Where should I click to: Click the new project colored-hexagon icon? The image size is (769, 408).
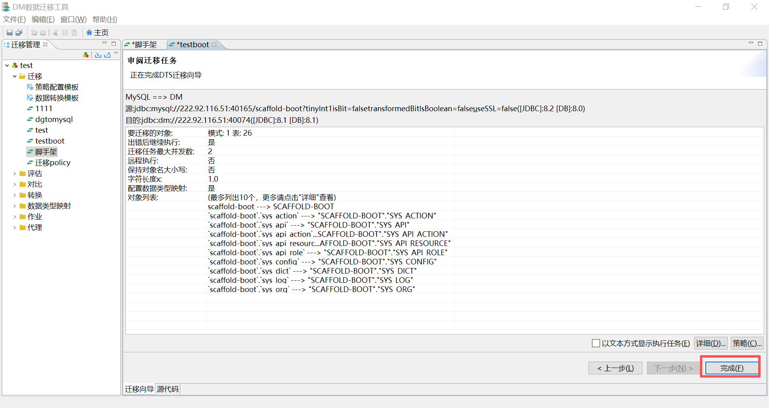click(86, 55)
